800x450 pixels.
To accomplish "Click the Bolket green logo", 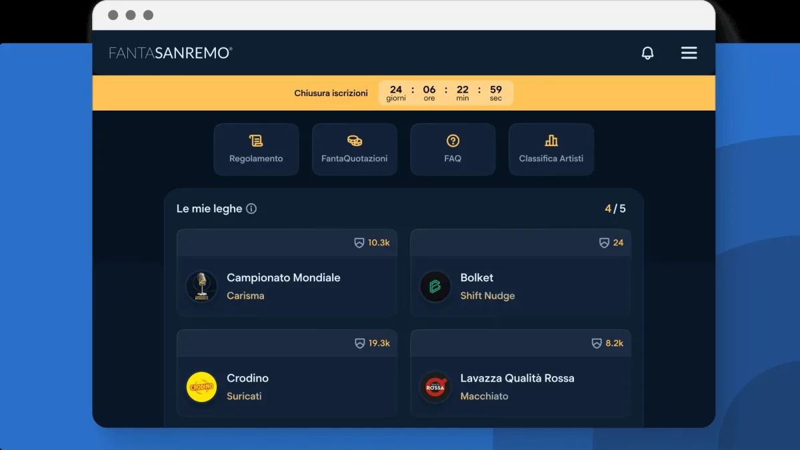I will (x=435, y=287).
